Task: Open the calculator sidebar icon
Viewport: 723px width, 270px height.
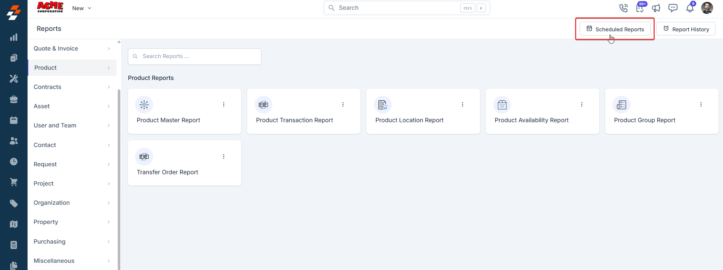Action: click(x=14, y=245)
